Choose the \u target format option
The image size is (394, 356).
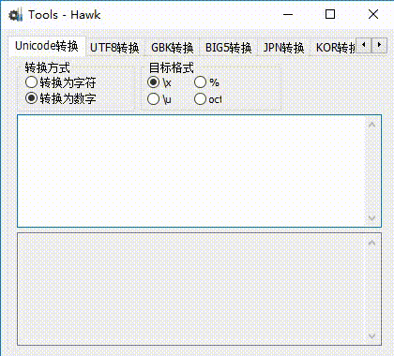pos(159,99)
